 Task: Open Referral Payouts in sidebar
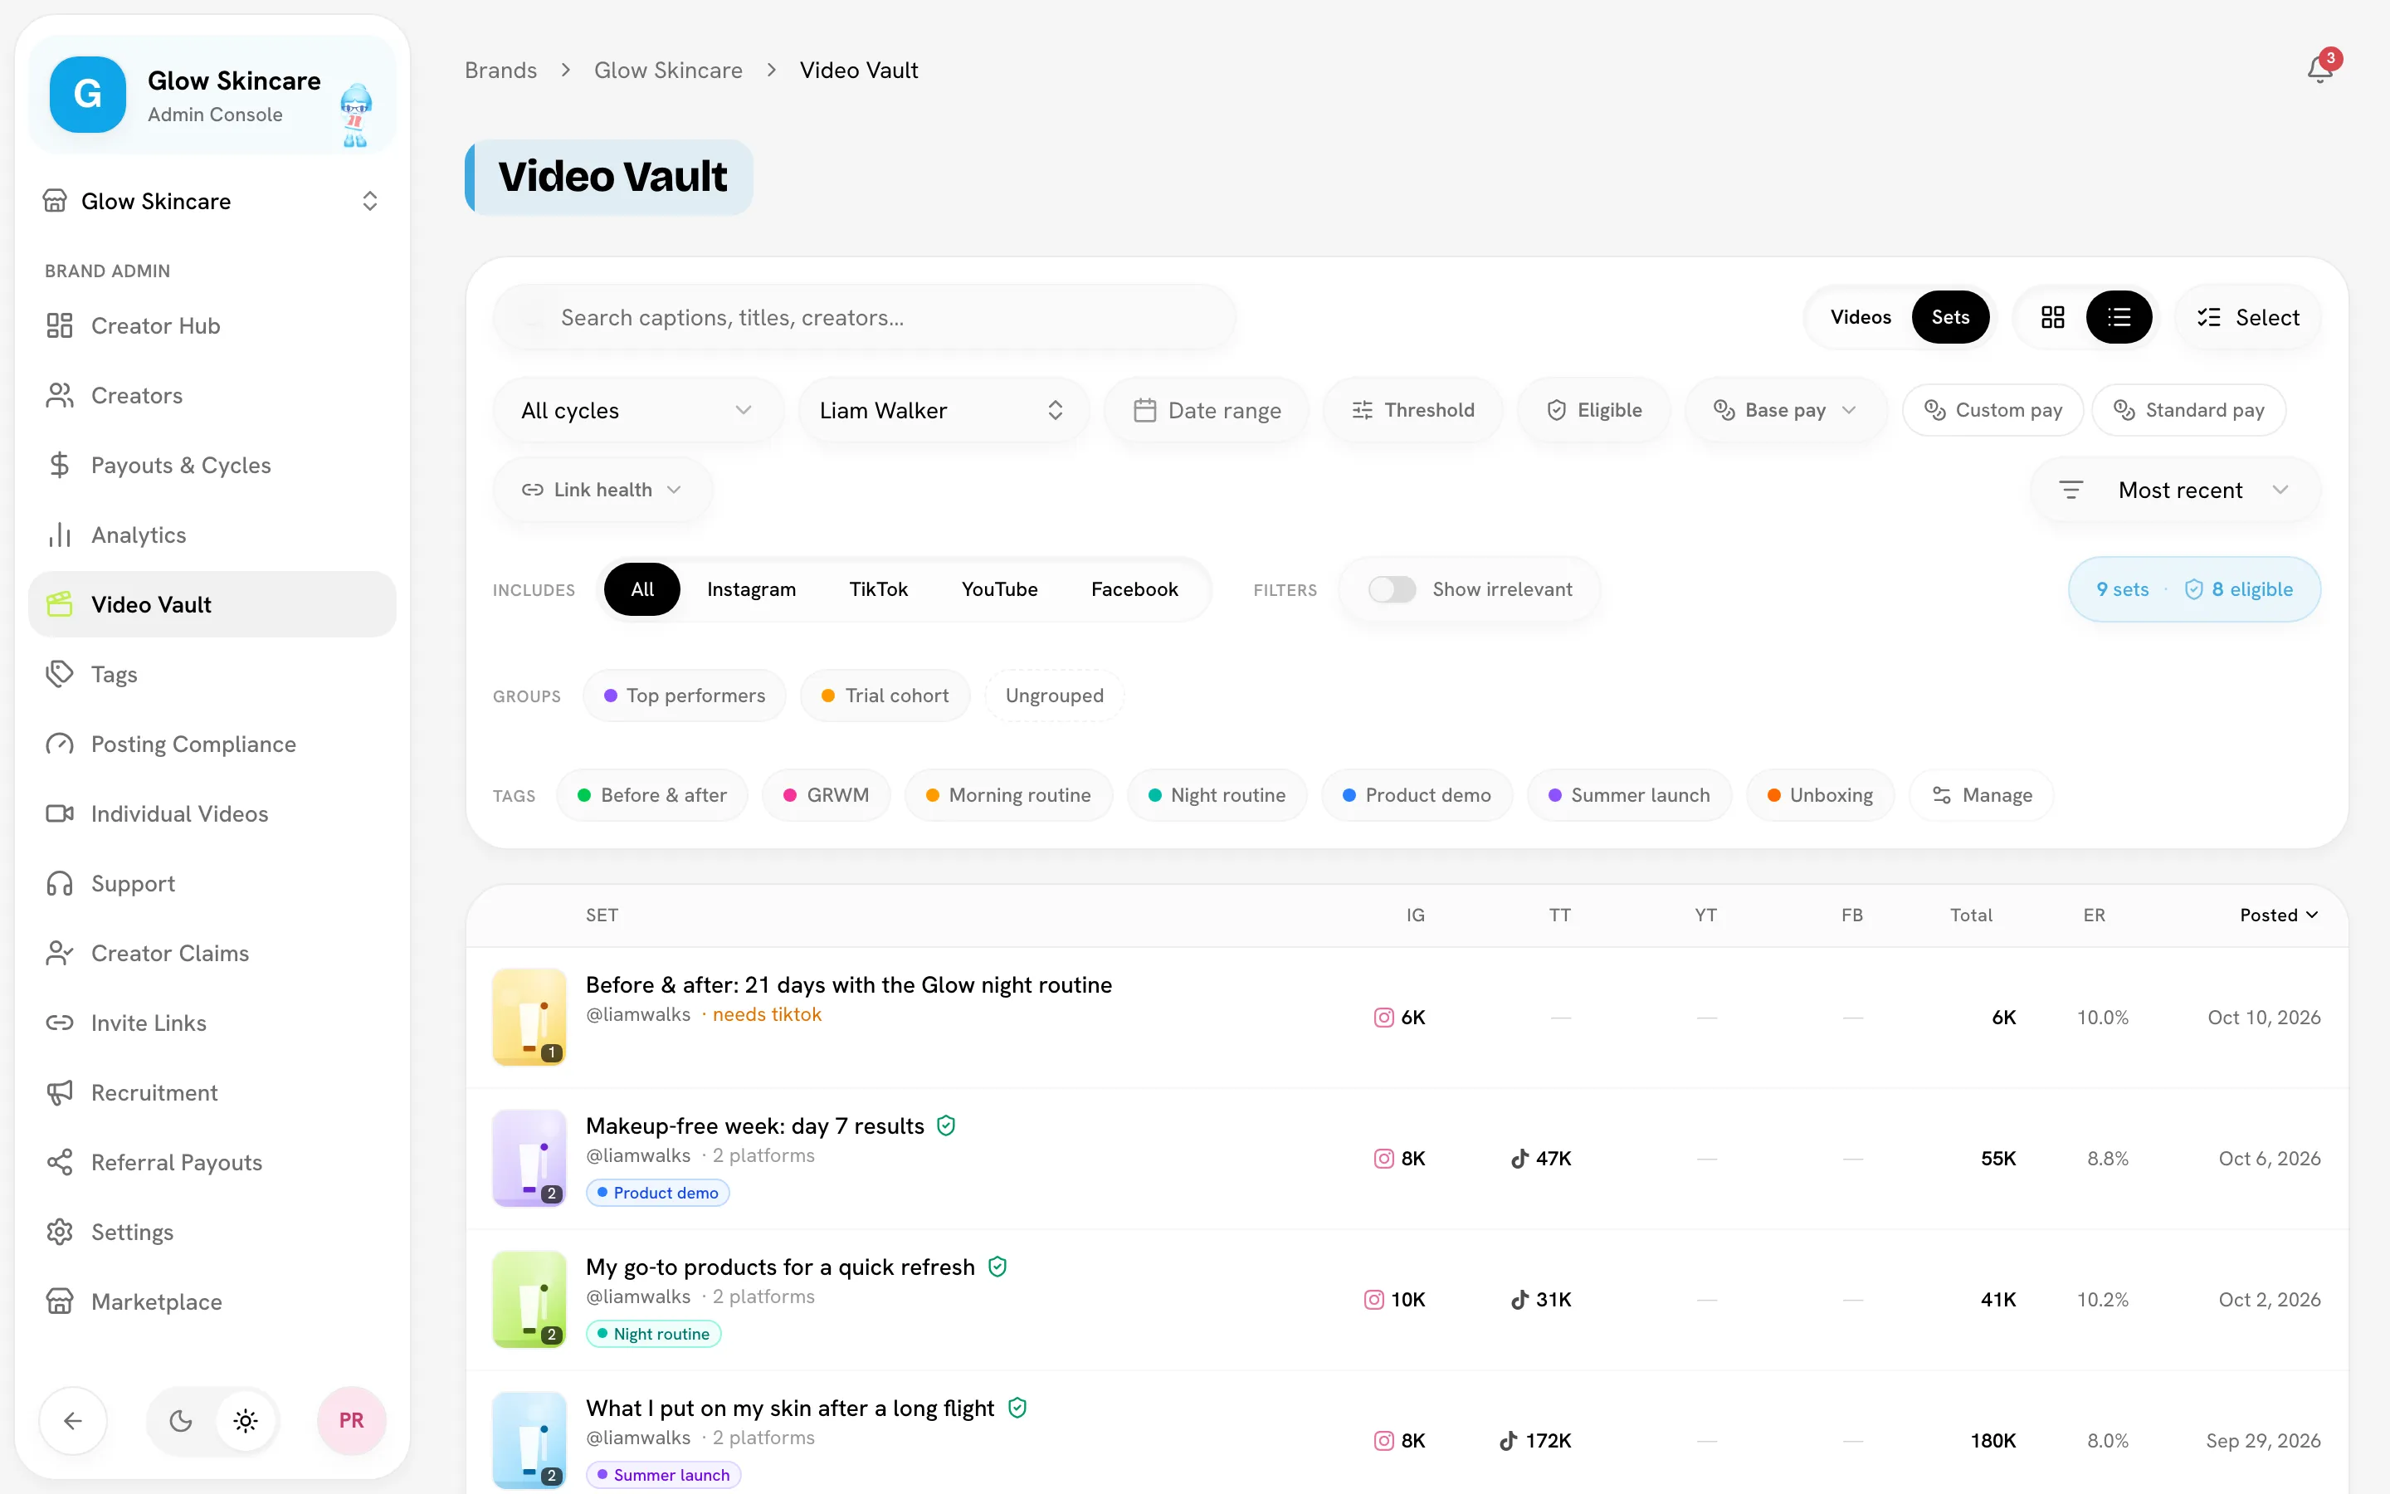[x=212, y=1162]
